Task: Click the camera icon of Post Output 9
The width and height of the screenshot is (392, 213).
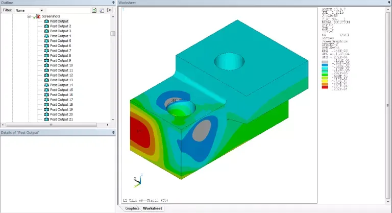Action: click(x=46, y=60)
